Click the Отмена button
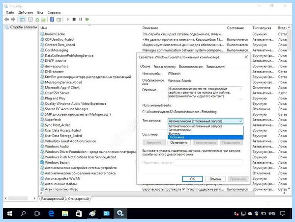Image resolution: width=295 pixels, height=222 pixels. (215, 179)
